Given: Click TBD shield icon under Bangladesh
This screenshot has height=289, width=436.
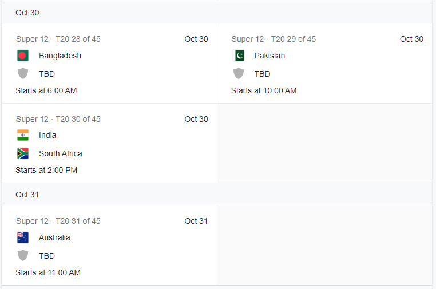Looking at the screenshot, I should tap(23, 74).
